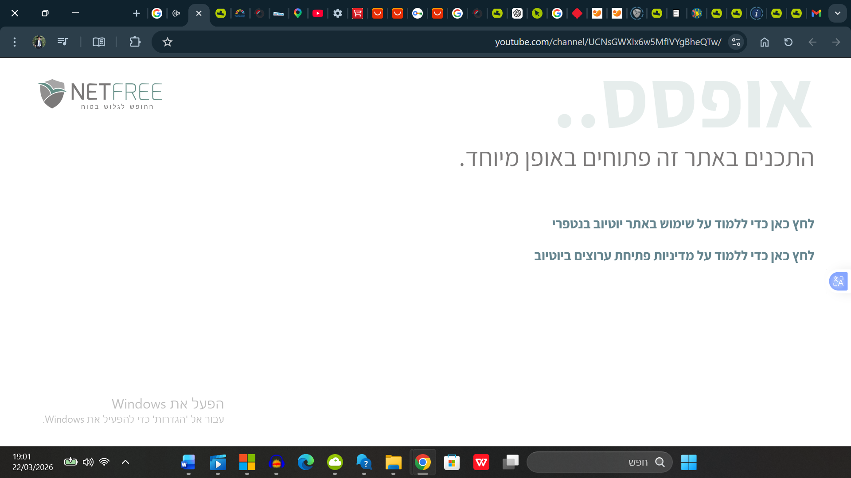Open site settings tune icon in address bar
This screenshot has width=851, height=478.
[736, 42]
